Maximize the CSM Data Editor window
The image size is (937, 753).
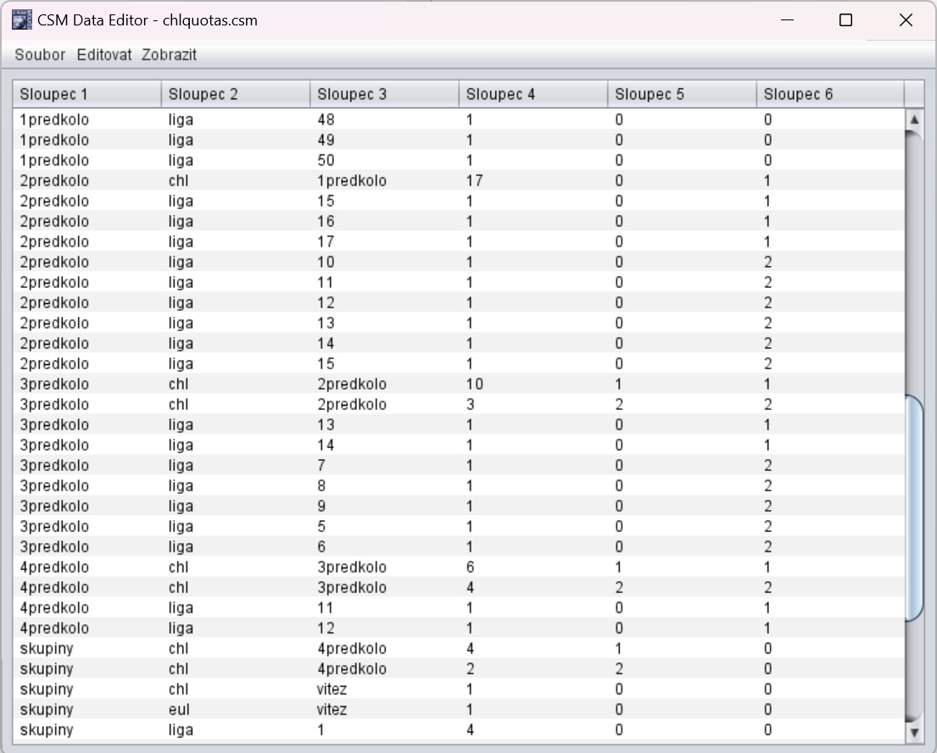point(845,20)
